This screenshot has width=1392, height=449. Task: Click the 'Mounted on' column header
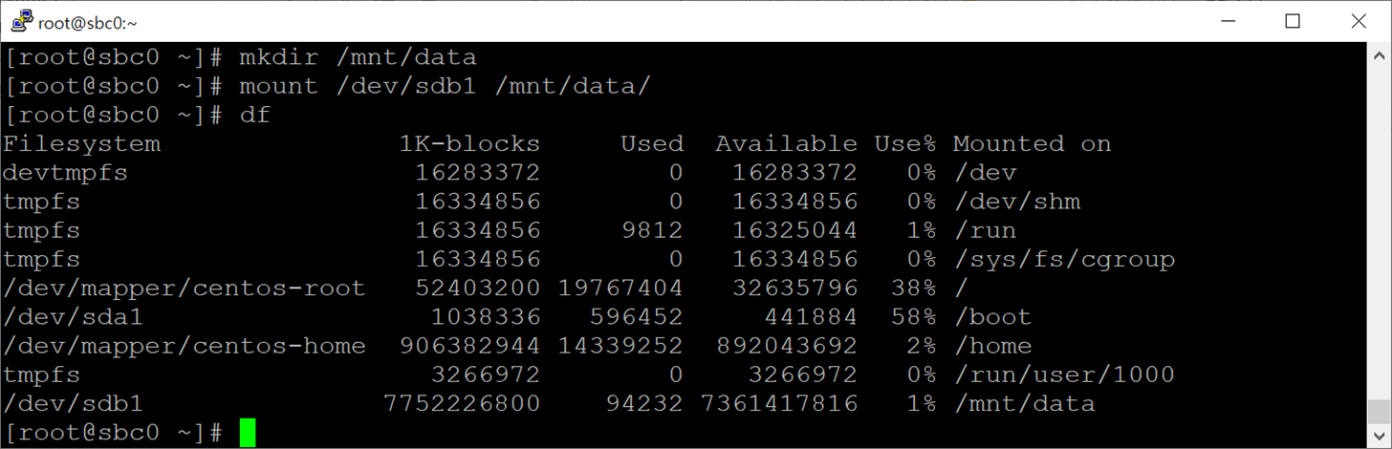click(x=1032, y=143)
